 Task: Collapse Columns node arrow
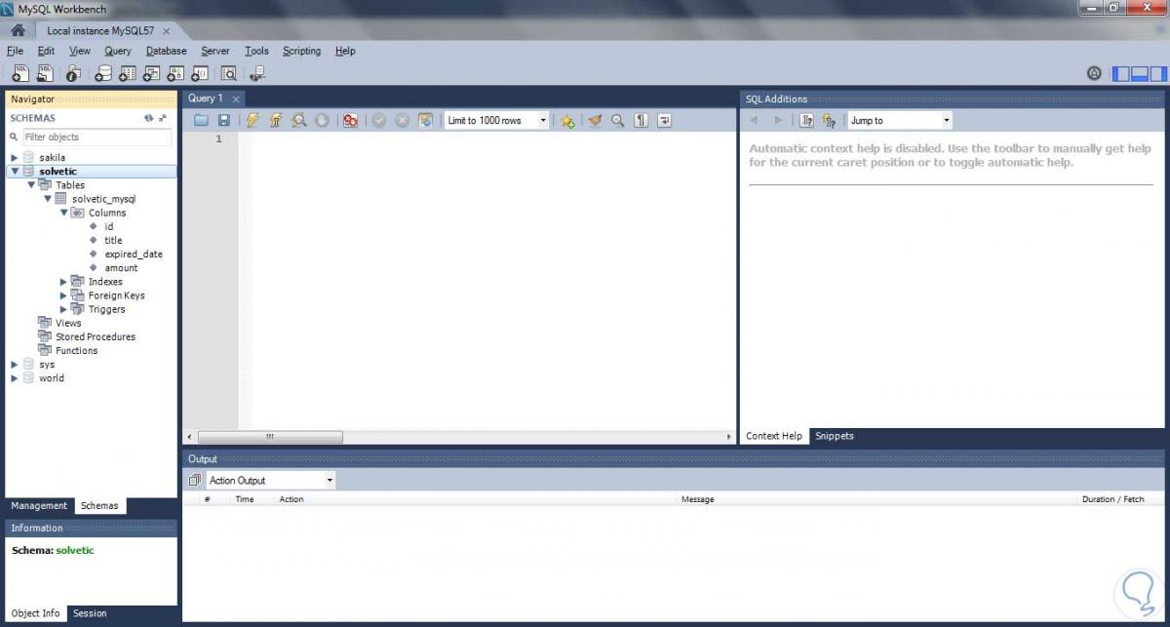[x=64, y=213]
